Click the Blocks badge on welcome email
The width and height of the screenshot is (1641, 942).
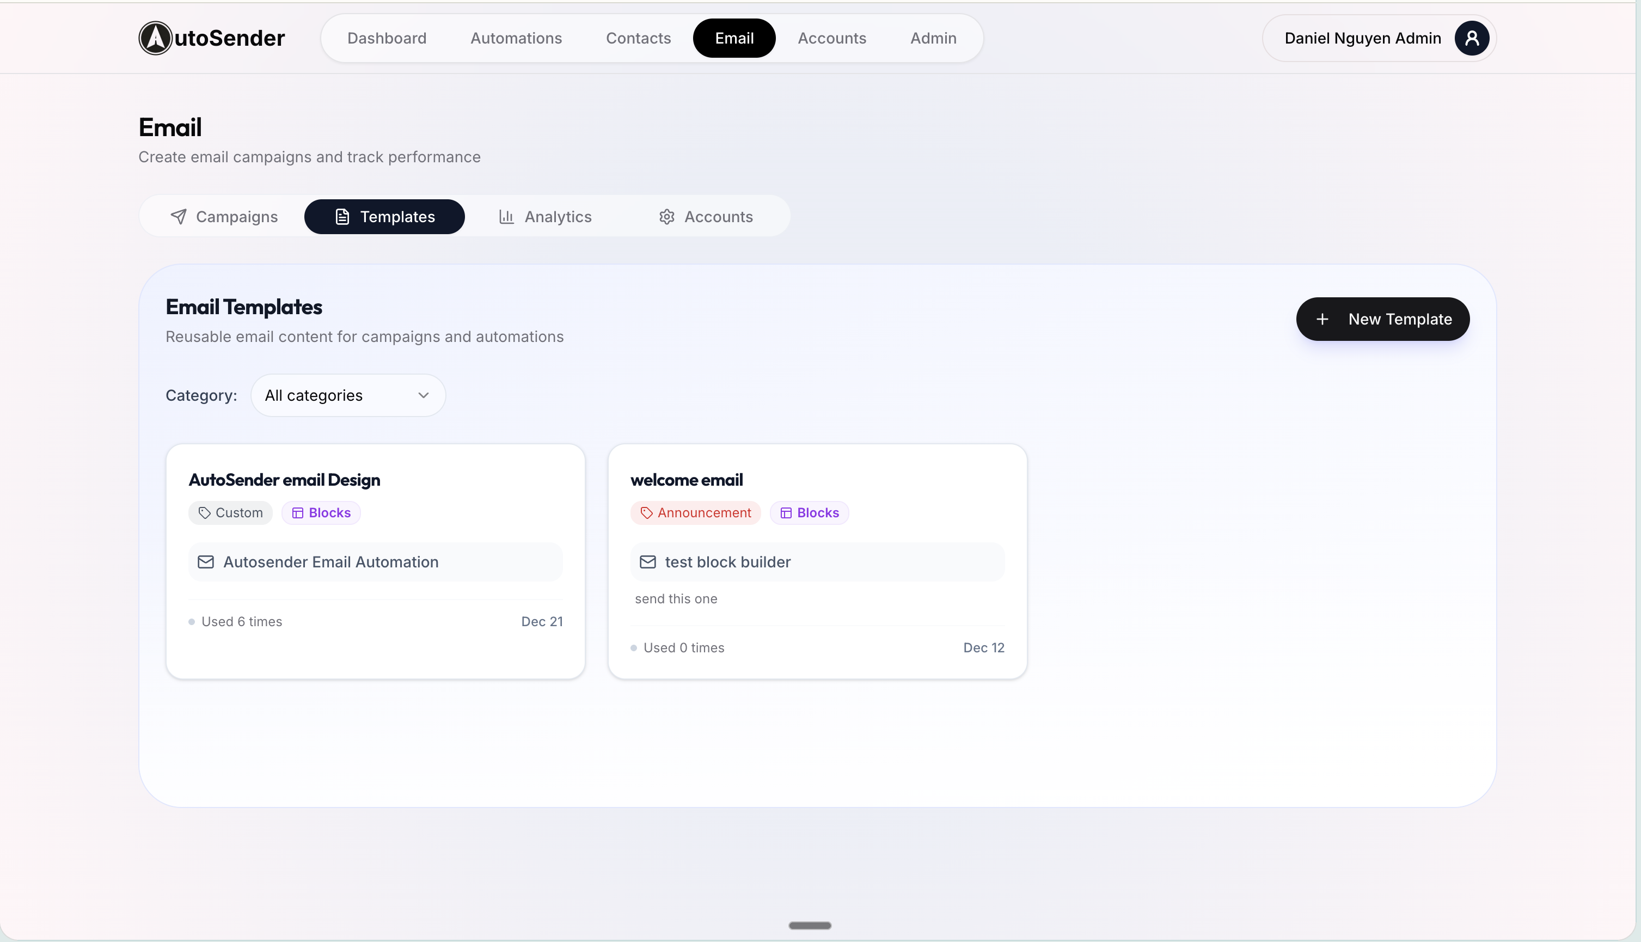pos(809,513)
